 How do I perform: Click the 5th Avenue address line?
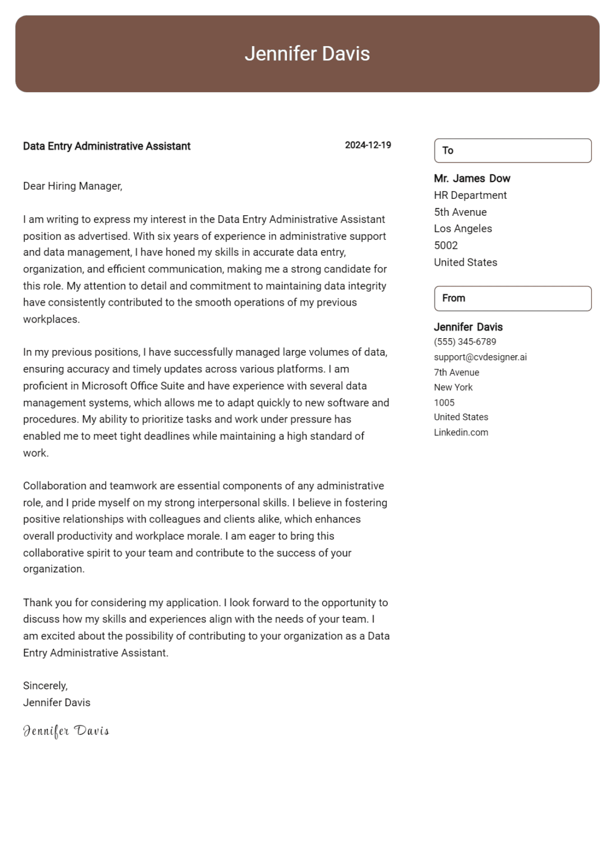click(460, 212)
